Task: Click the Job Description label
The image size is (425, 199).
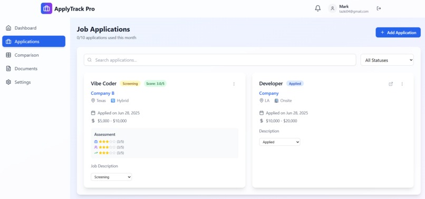Action: (x=104, y=166)
